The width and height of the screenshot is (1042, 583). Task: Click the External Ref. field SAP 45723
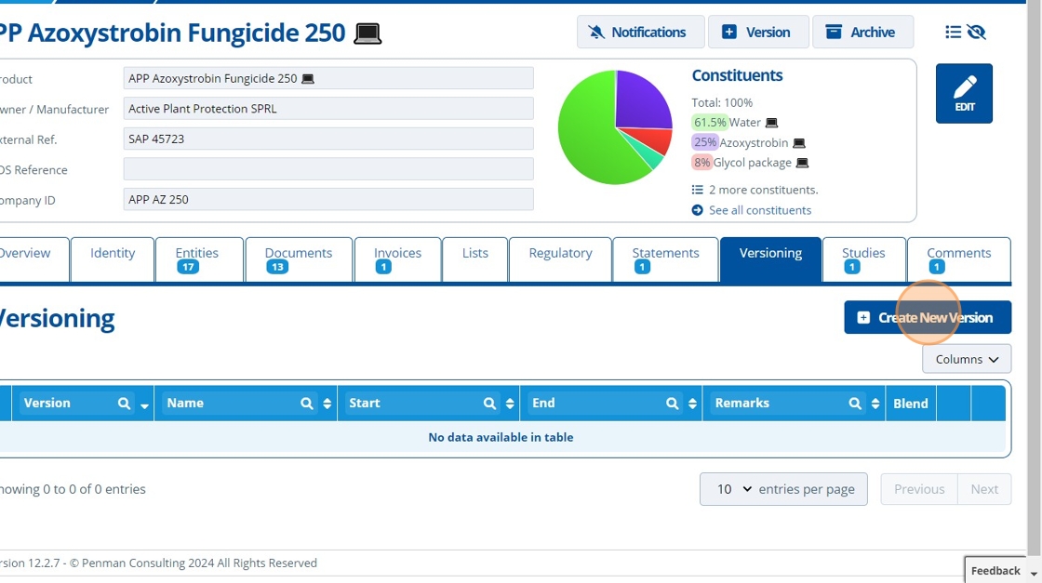point(328,139)
